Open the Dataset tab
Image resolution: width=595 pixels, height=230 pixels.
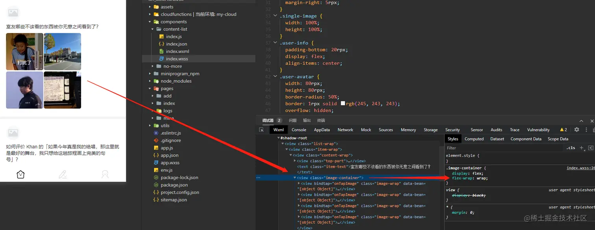coord(497,139)
